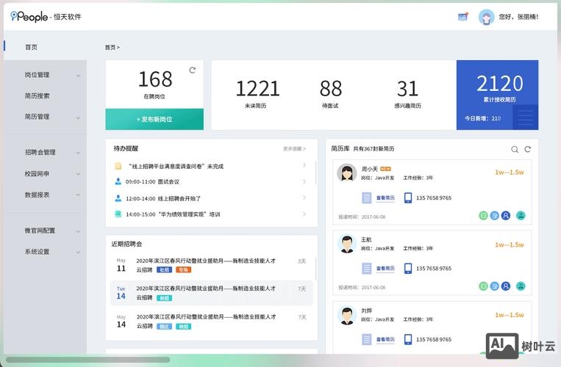Open 王航's profile avatar
This screenshot has height=367, width=561.
[x=347, y=244]
